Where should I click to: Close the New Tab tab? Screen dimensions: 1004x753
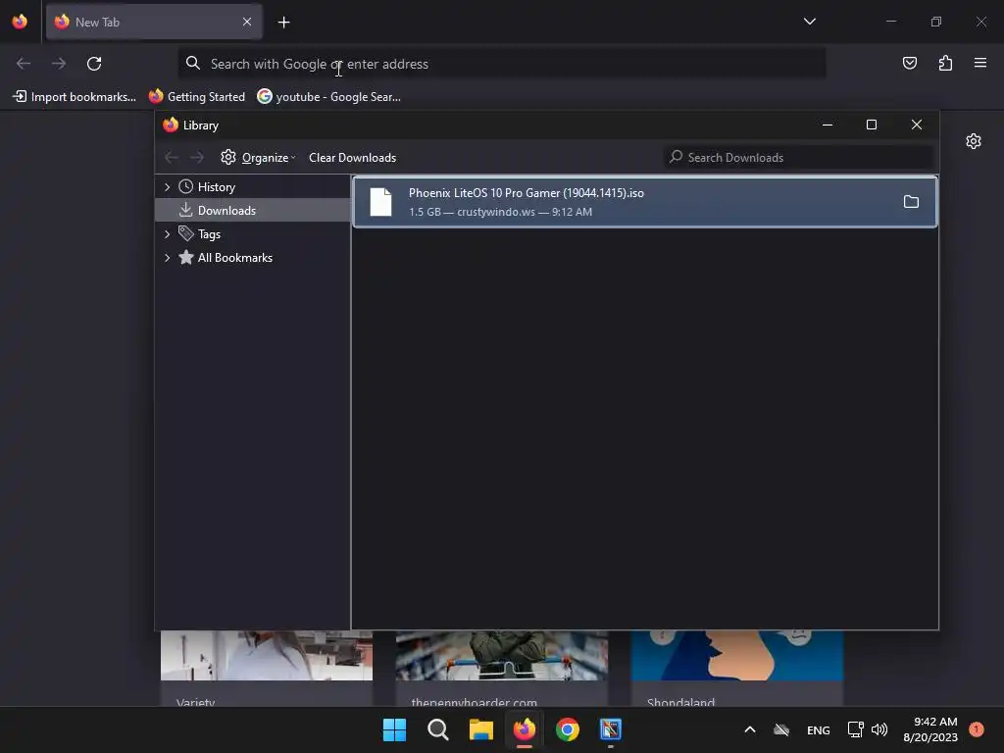click(246, 22)
